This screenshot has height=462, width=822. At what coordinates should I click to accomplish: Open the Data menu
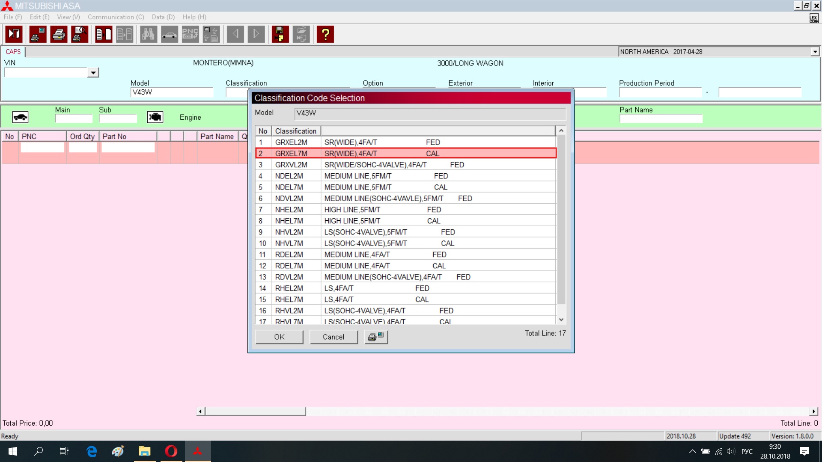163,17
